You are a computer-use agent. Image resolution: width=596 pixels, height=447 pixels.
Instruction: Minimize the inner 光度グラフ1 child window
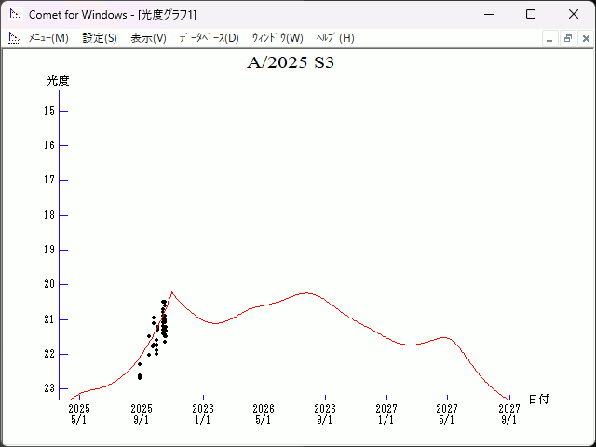(x=550, y=38)
